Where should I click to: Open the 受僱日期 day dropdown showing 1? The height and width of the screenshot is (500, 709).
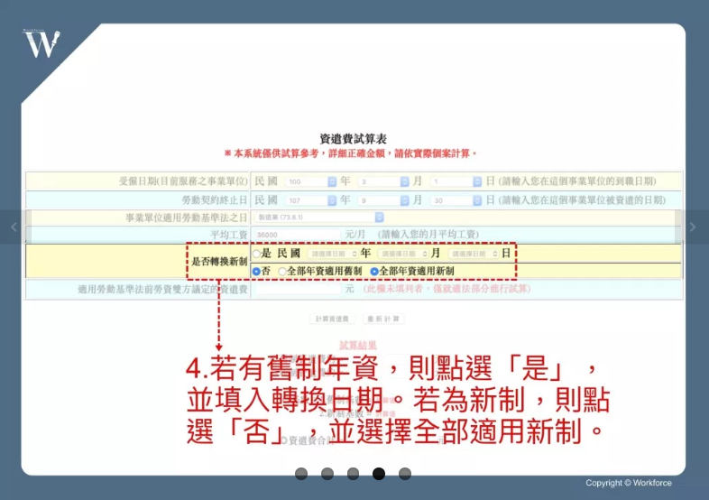click(456, 181)
